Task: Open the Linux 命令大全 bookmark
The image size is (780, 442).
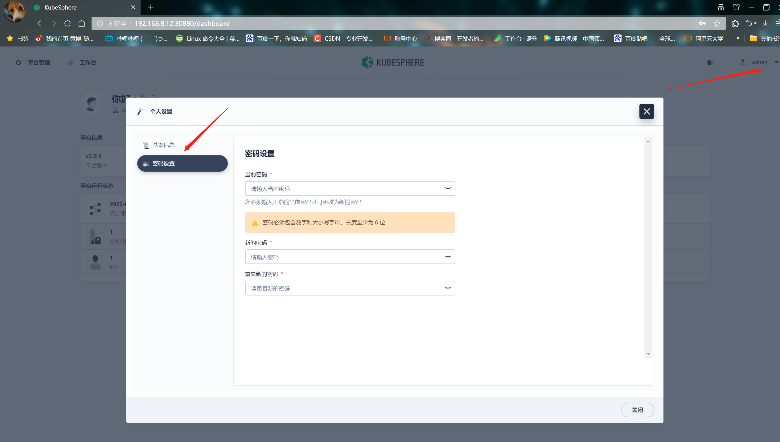Action: point(208,38)
